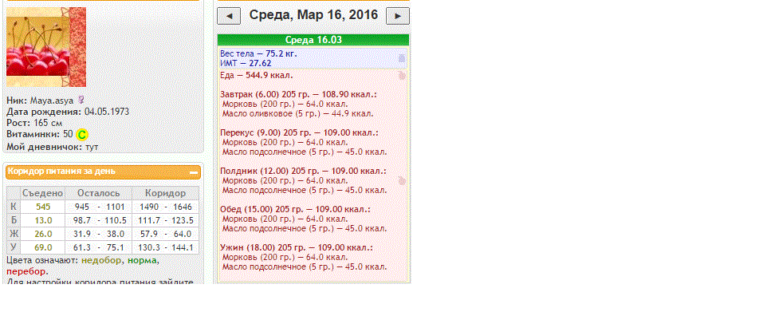Viewport: 763px width, 312px height.
Task: Go to the previous day with the left arrow
Action: click(x=229, y=16)
